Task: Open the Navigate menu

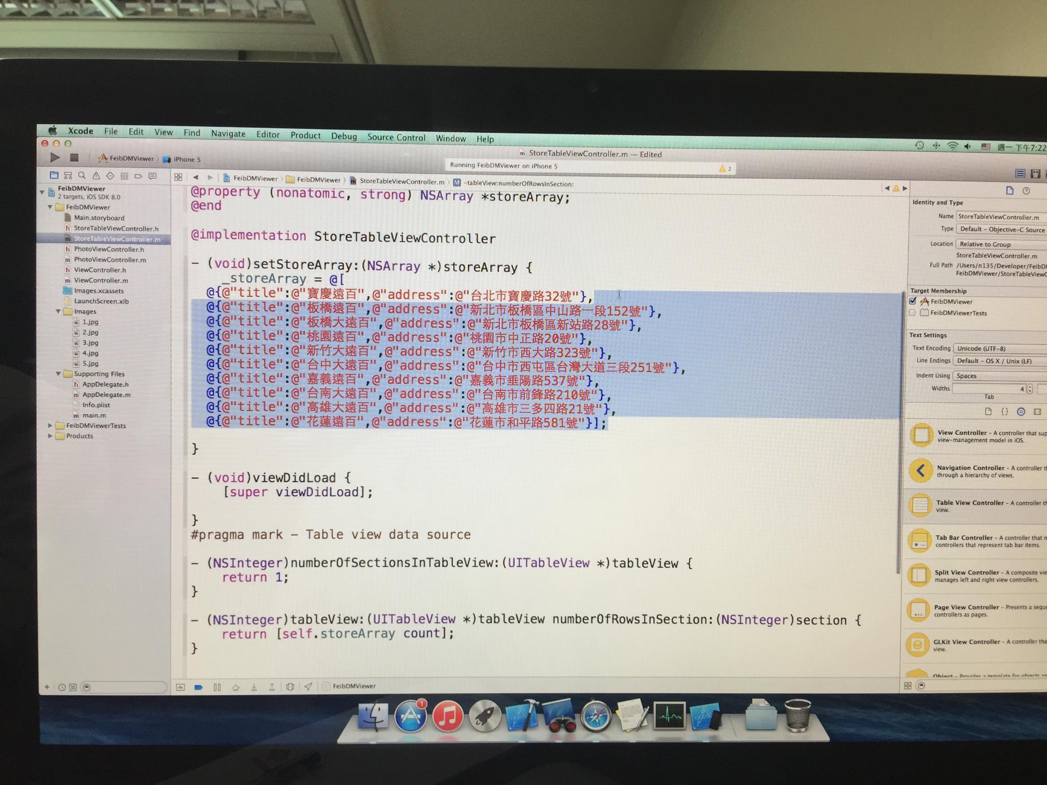Action: (229, 134)
